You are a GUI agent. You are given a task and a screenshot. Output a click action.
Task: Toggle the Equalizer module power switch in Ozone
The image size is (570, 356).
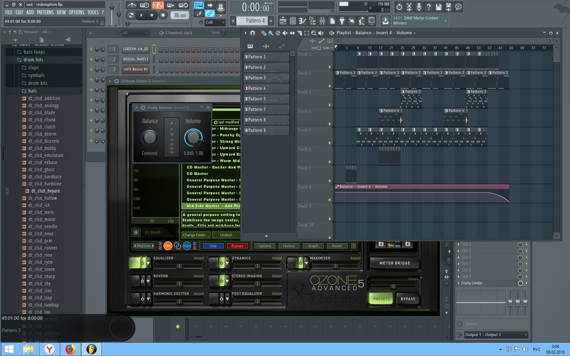coord(143,263)
